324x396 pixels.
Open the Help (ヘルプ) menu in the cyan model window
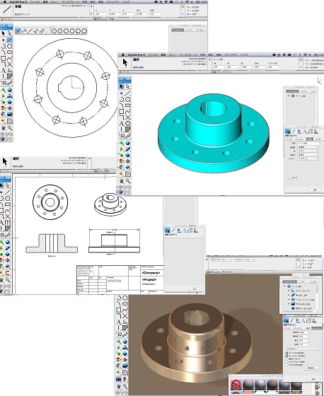[244, 55]
